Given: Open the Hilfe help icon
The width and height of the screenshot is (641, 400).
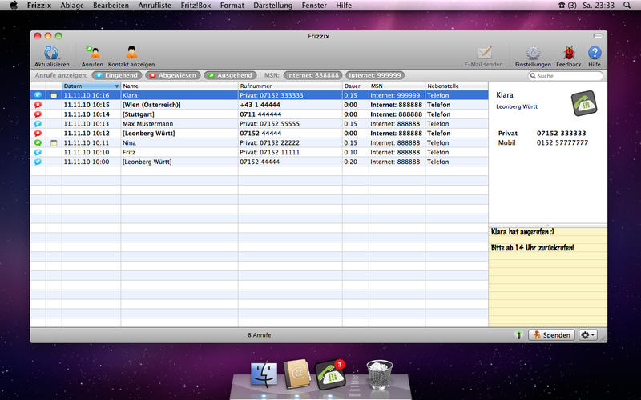Looking at the screenshot, I should [595, 54].
